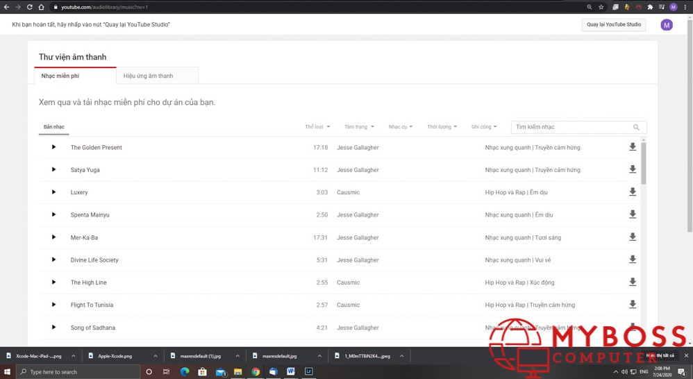Download The High Line track
Image resolution: width=693 pixels, height=379 pixels.
point(632,283)
